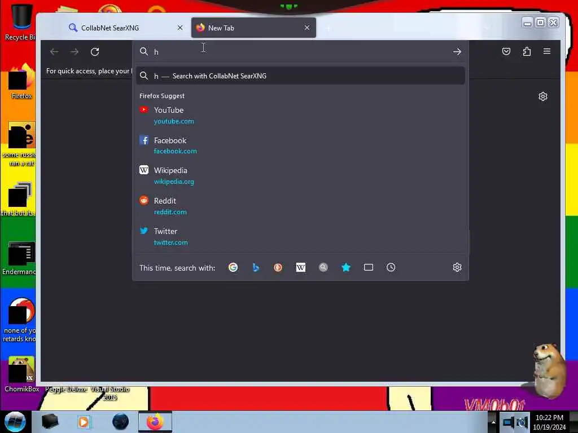The width and height of the screenshot is (578, 433).
Task: Open the media player taskbar icon
Action: pyautogui.click(x=84, y=422)
